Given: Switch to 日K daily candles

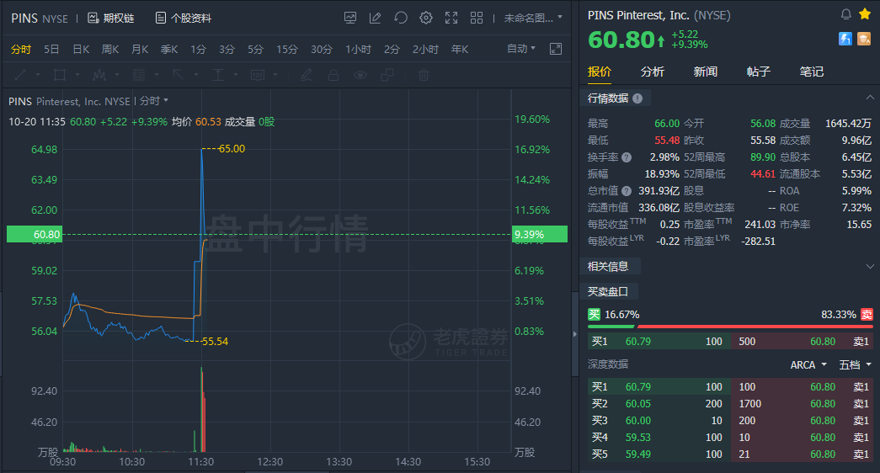Looking at the screenshot, I should pyautogui.click(x=81, y=50).
